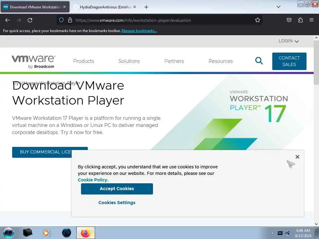
Task: Open the extensions puzzle icon
Action: [300, 20]
